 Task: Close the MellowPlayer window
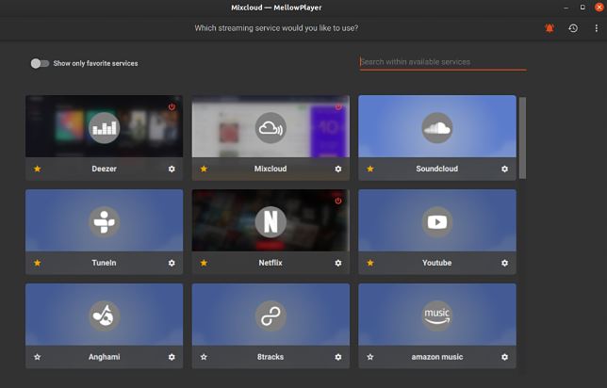(599, 8)
